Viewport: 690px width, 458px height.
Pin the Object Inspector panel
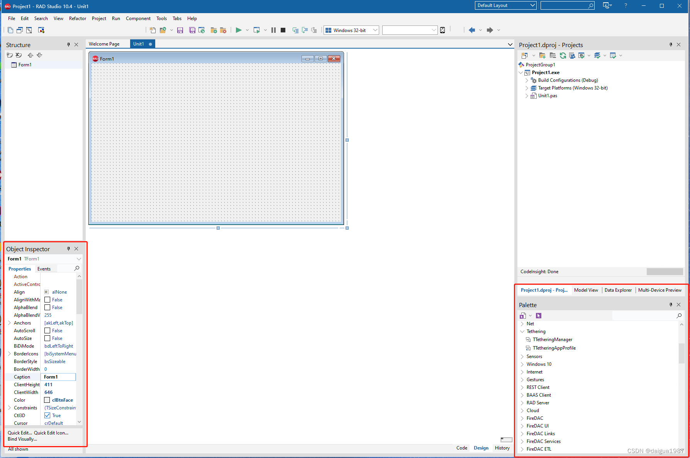68,249
